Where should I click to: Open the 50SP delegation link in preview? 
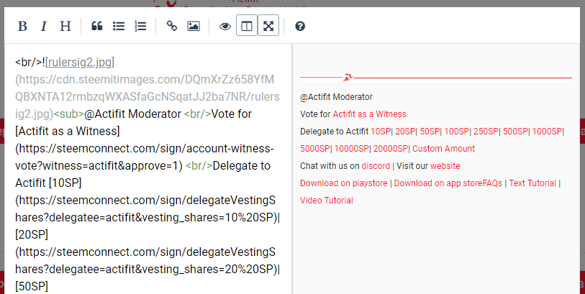click(430, 131)
